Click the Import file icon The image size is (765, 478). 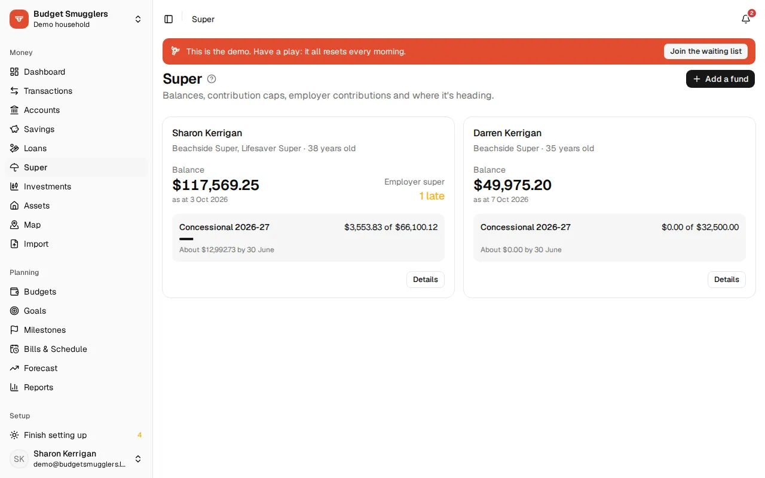pyautogui.click(x=14, y=244)
